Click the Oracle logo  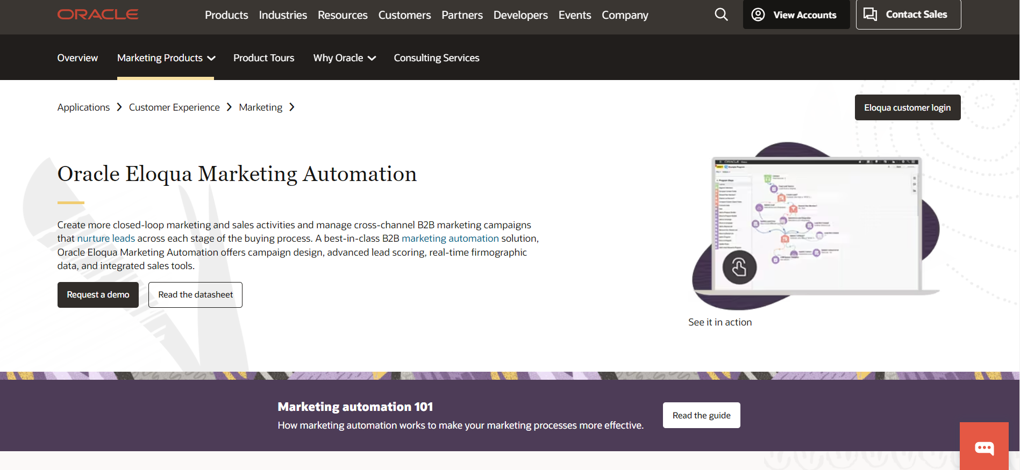98,15
